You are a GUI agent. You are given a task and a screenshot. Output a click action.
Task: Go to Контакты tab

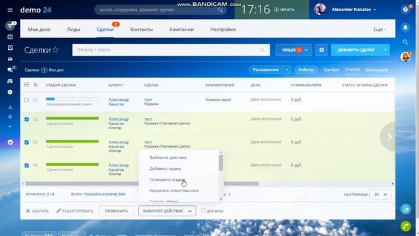[141, 29]
